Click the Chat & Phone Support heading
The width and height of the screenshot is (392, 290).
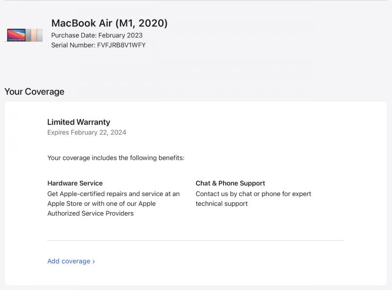point(230,183)
